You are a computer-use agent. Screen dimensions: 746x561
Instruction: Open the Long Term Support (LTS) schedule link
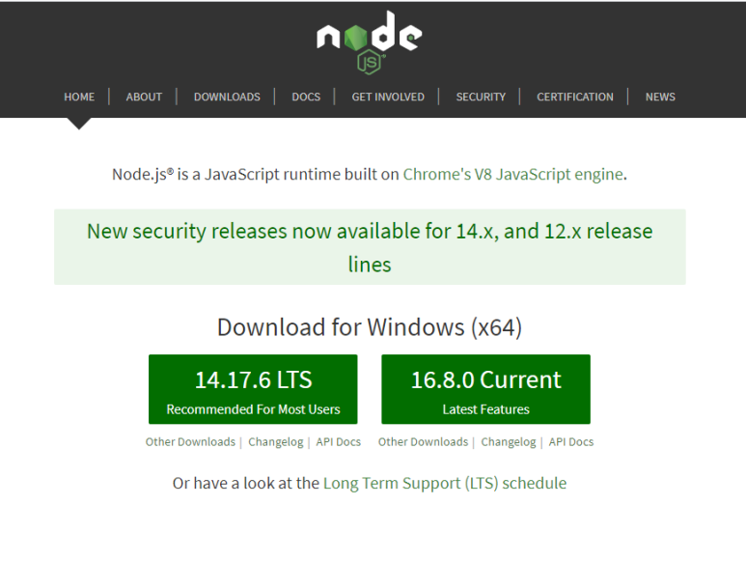[445, 483]
